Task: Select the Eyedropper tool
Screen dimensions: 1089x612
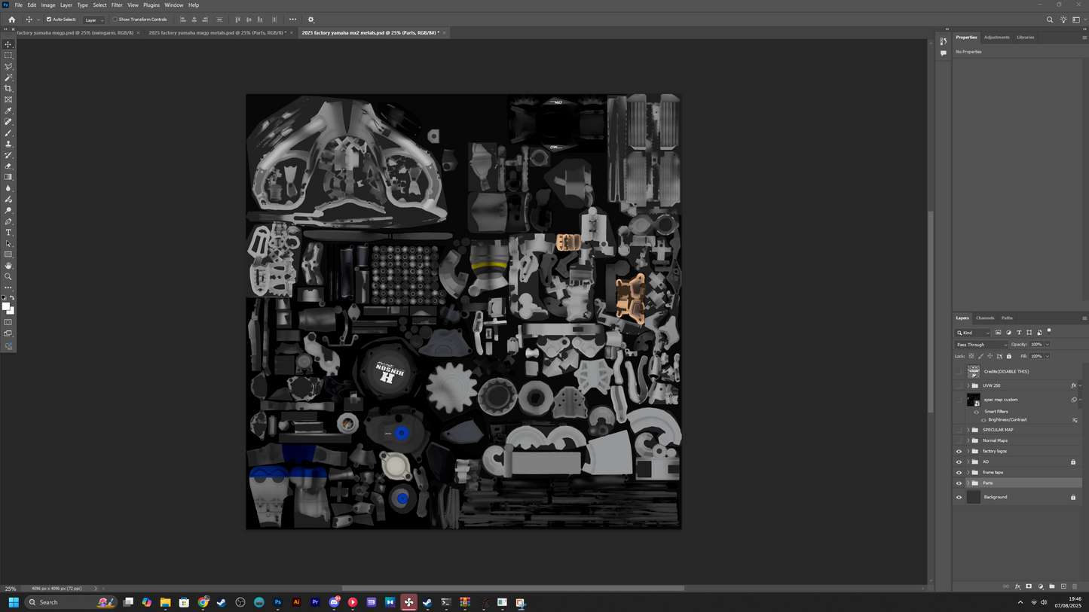Action: 8,111
